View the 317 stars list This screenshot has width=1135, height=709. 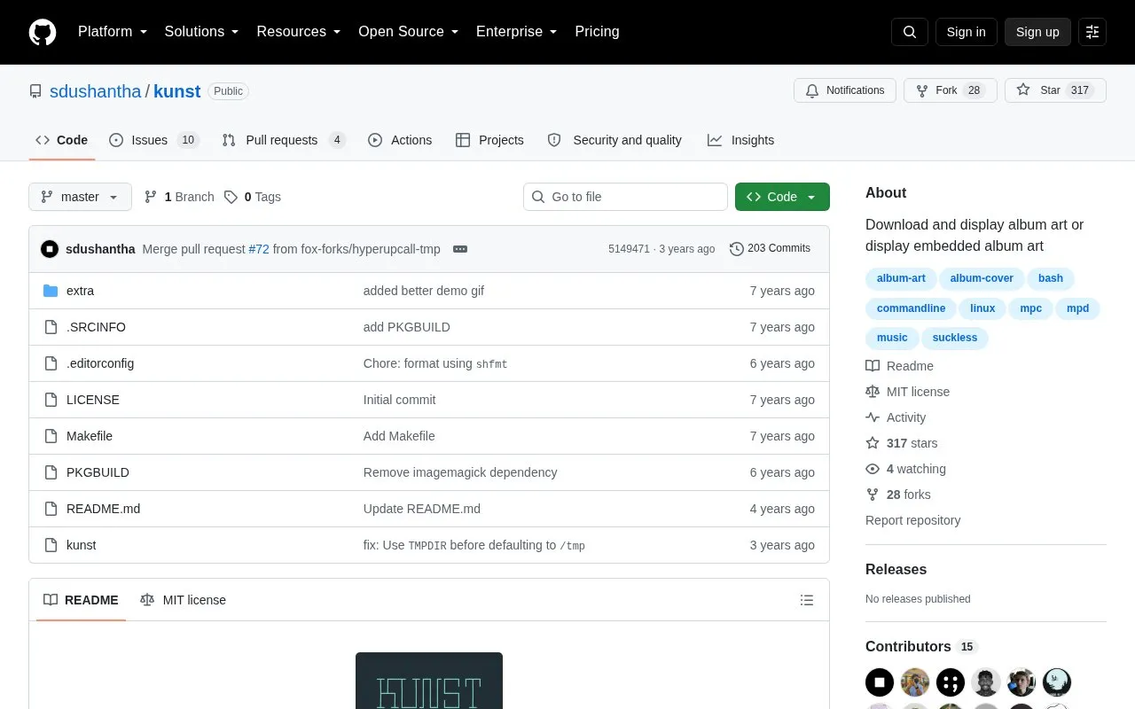click(x=902, y=443)
